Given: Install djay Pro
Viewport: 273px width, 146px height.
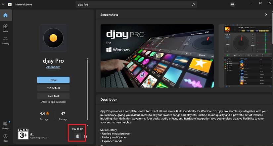Looking at the screenshot, I should pos(53,80).
